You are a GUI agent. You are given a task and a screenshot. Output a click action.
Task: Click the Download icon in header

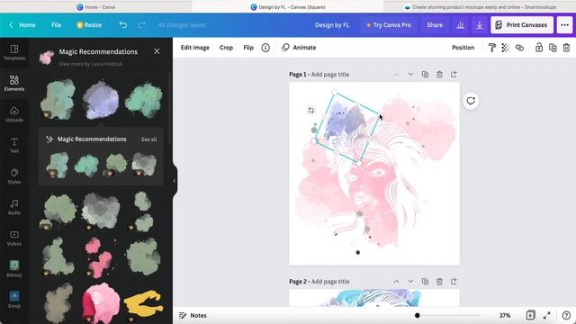[480, 25]
